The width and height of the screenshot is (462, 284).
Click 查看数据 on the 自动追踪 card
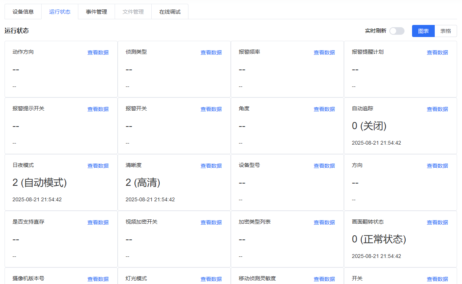437,109
